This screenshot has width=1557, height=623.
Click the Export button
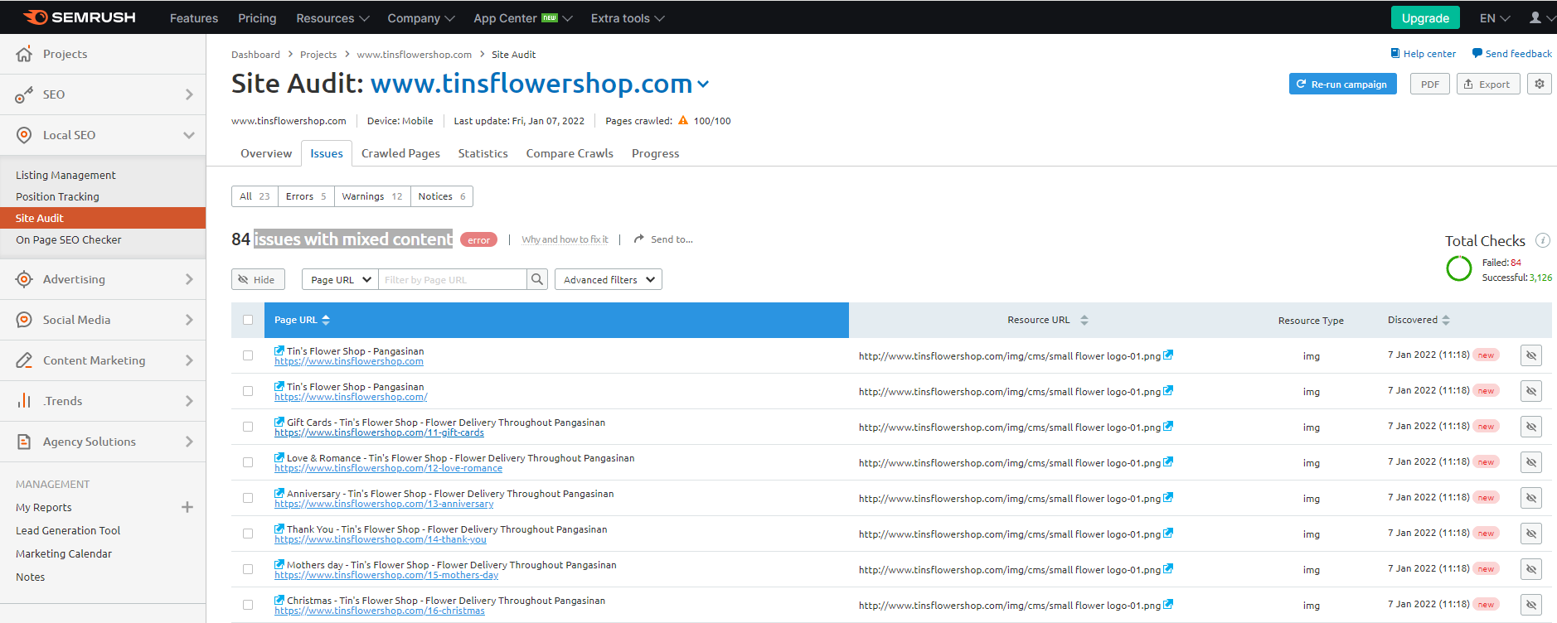pyautogui.click(x=1488, y=84)
